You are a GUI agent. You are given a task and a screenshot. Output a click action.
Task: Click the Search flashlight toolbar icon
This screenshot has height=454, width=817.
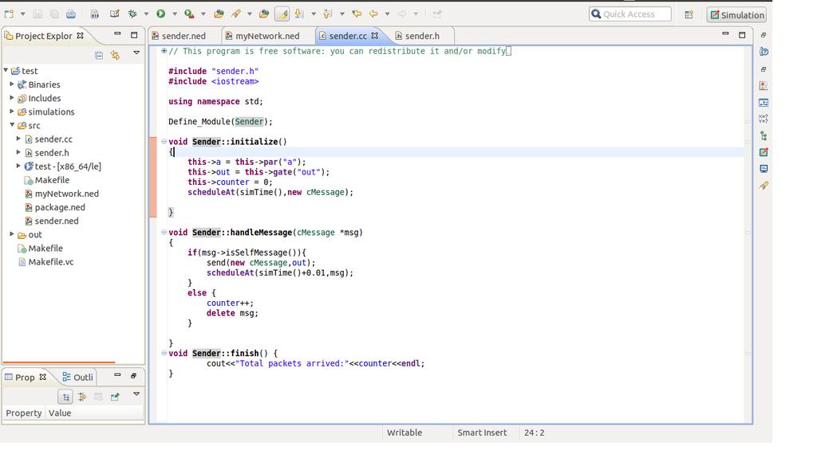[x=236, y=14]
